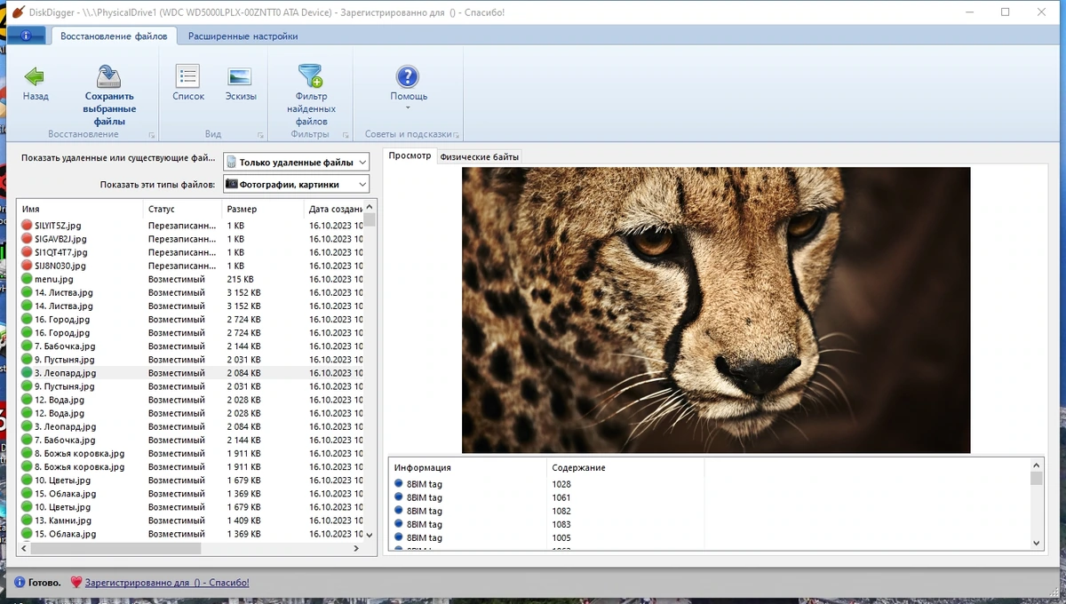Click the blue info button in the tab bar
This screenshot has width=1066, height=604.
(26, 36)
